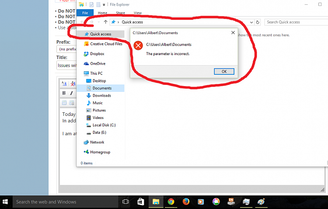
Task: Switch to the Home ribbon tab
Action: point(102,13)
